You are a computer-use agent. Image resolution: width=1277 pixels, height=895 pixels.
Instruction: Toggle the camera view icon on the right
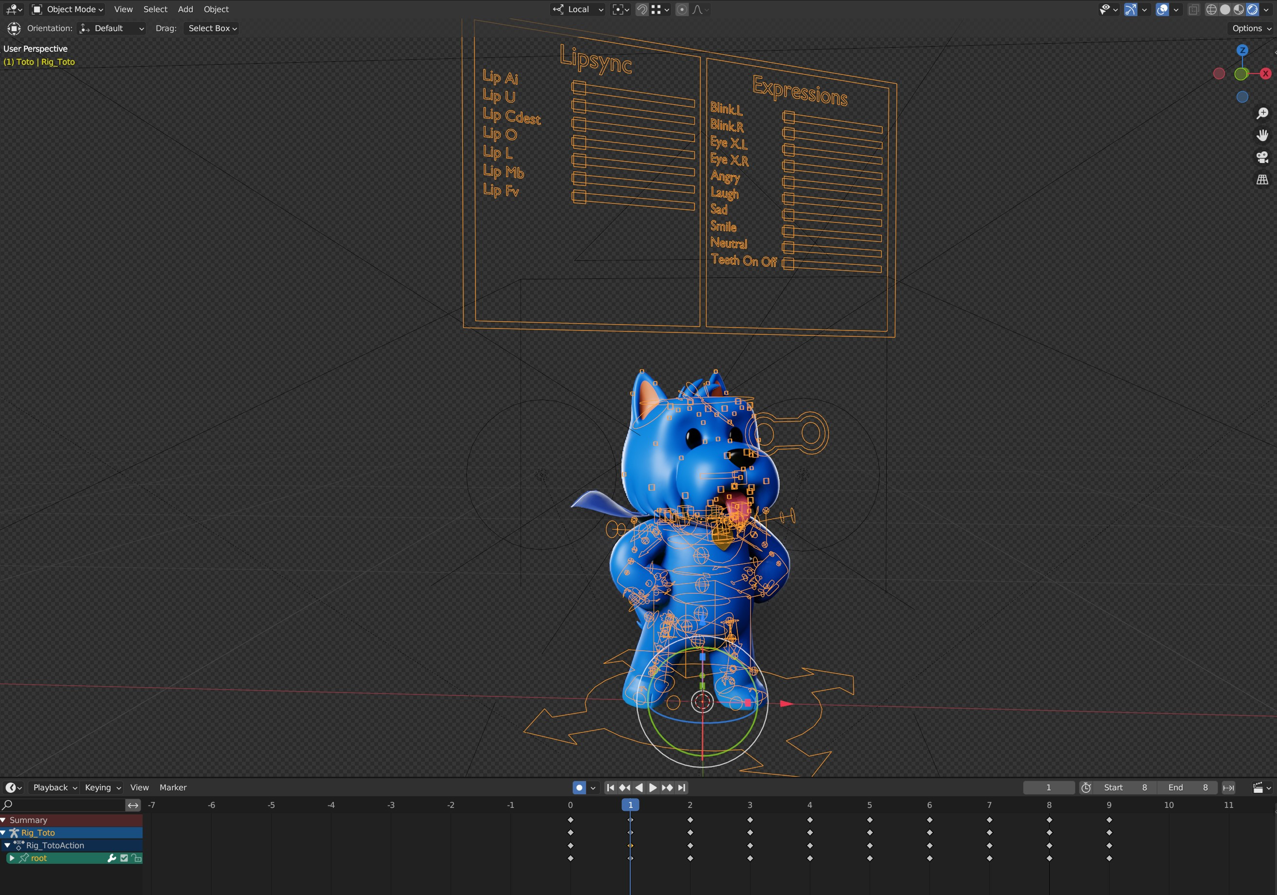(1262, 156)
